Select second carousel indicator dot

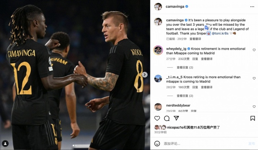[76, 146]
